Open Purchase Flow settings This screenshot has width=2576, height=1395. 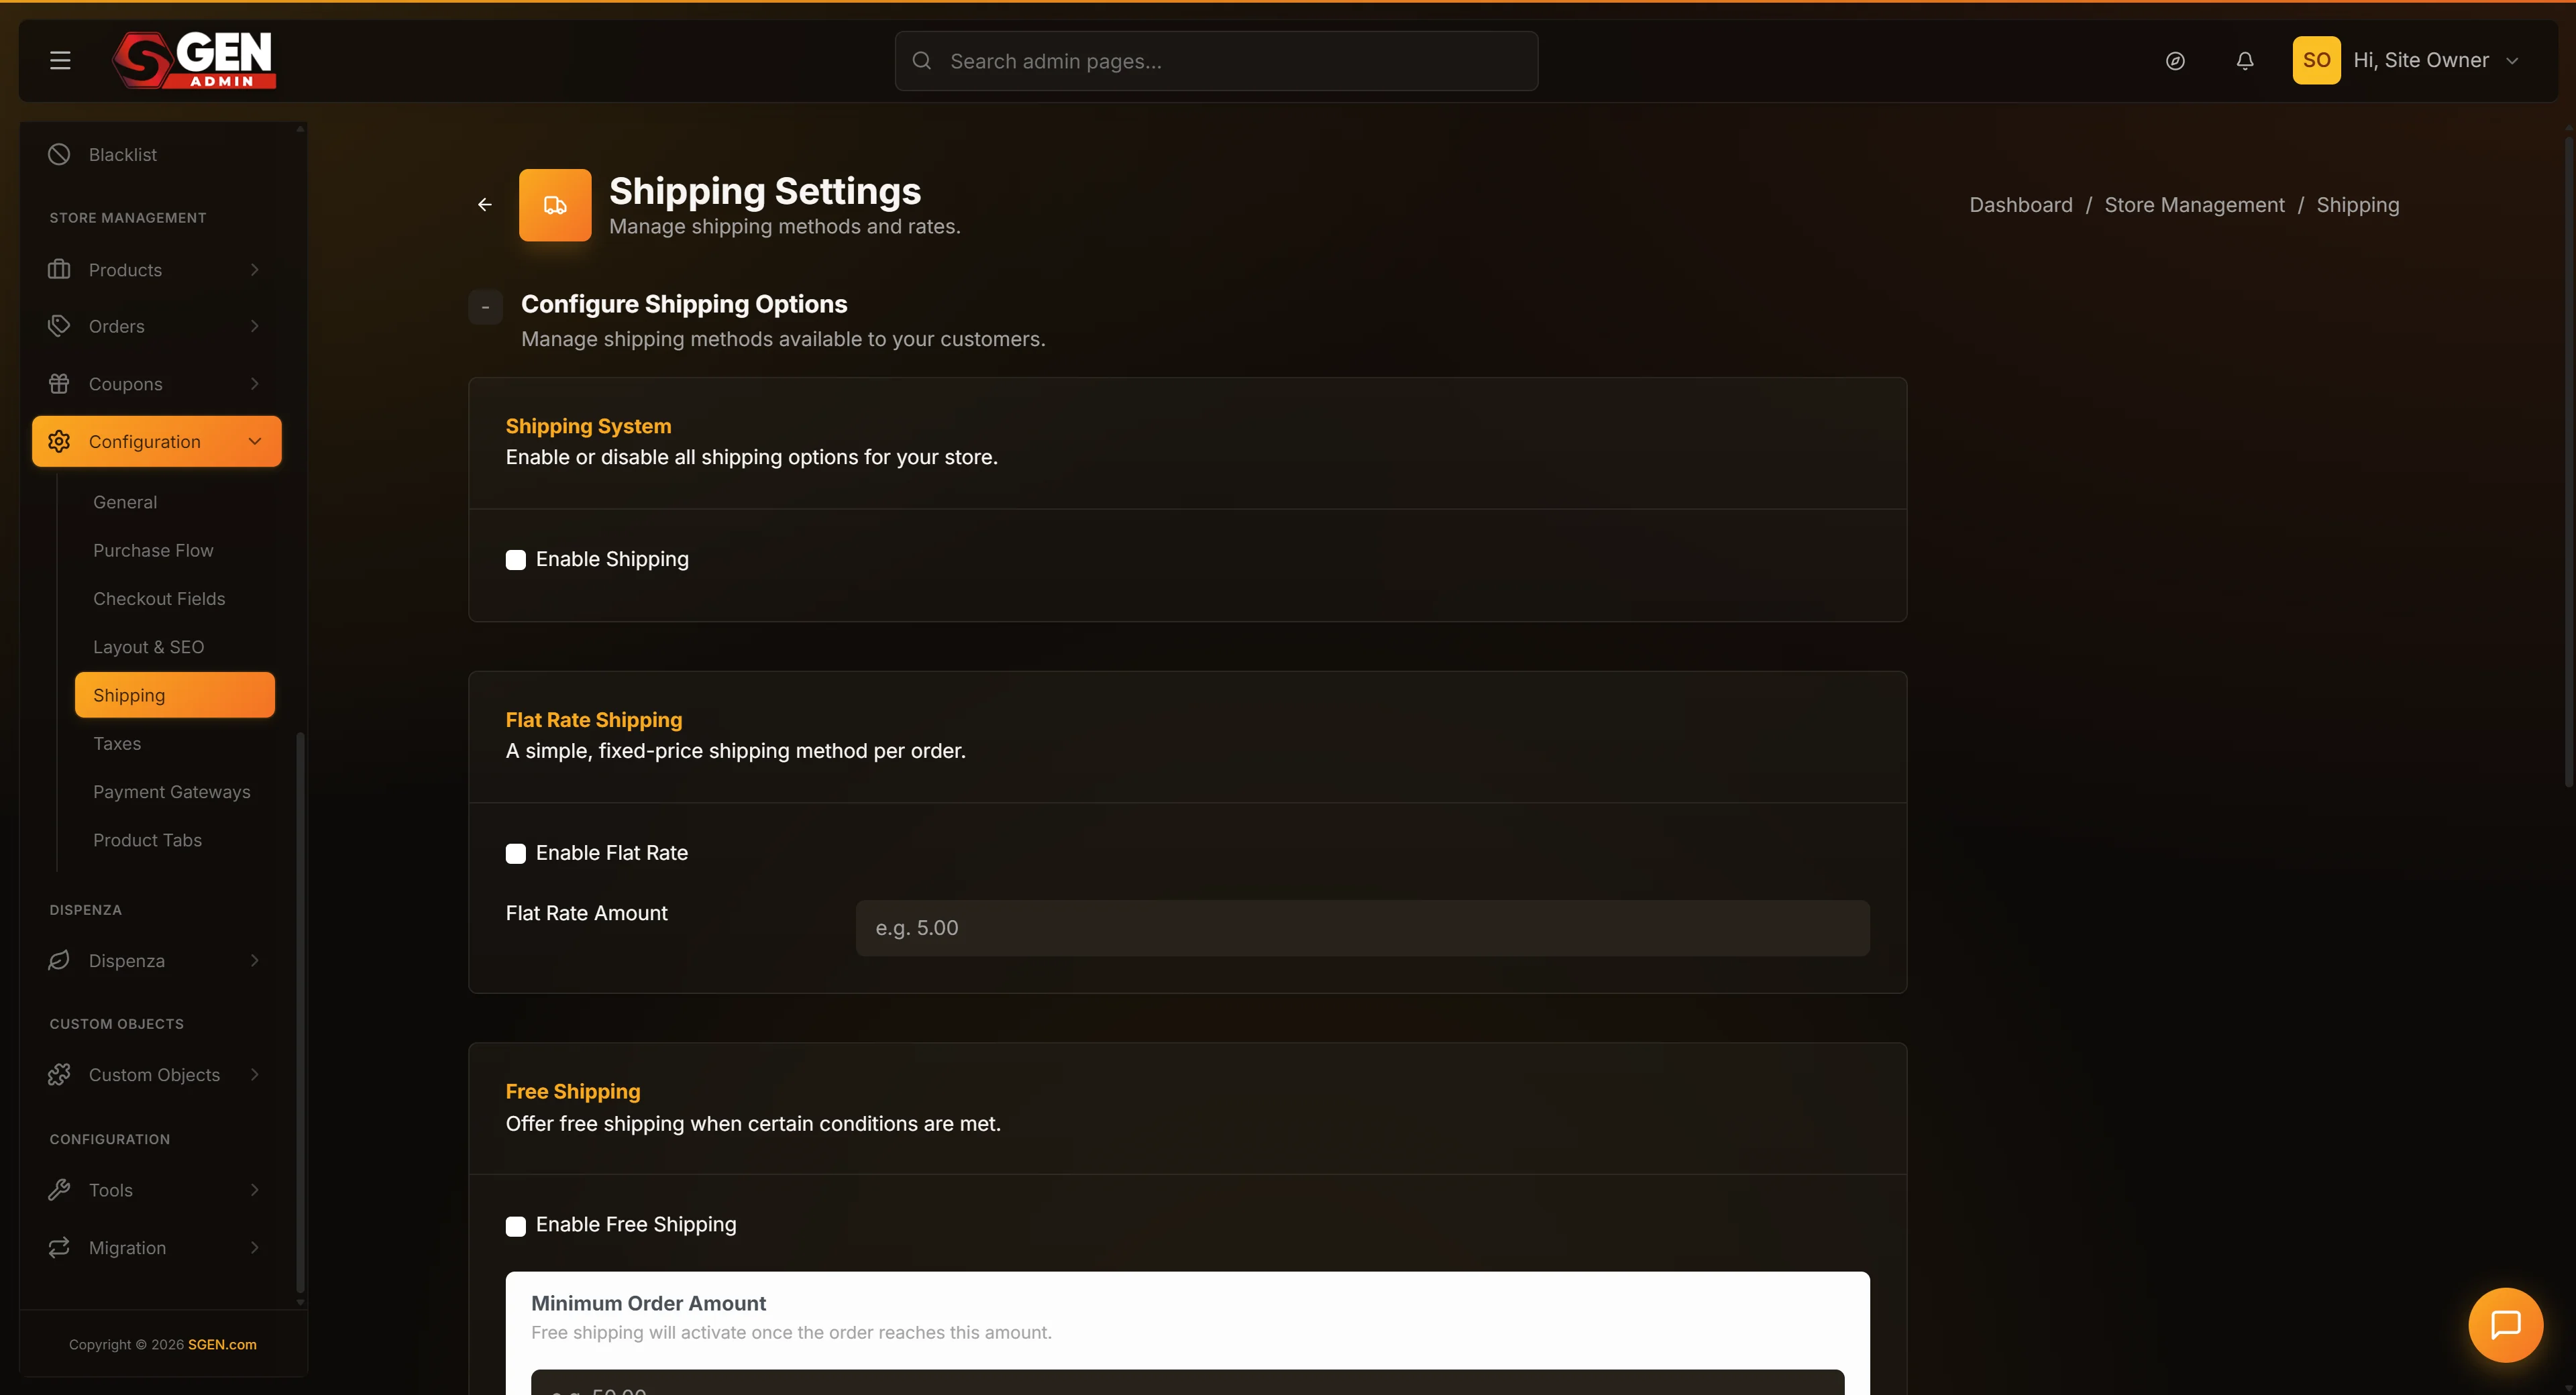point(153,550)
